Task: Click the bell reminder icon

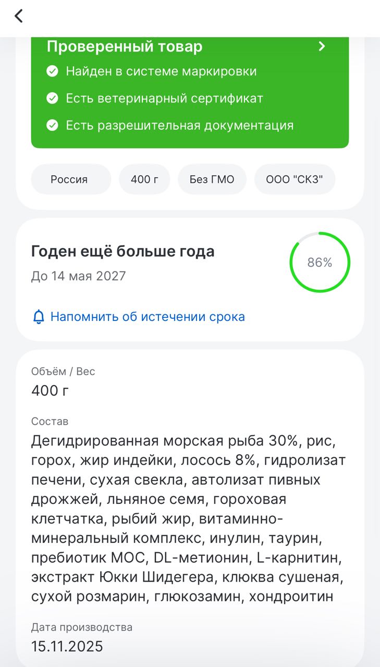Action: click(x=39, y=317)
